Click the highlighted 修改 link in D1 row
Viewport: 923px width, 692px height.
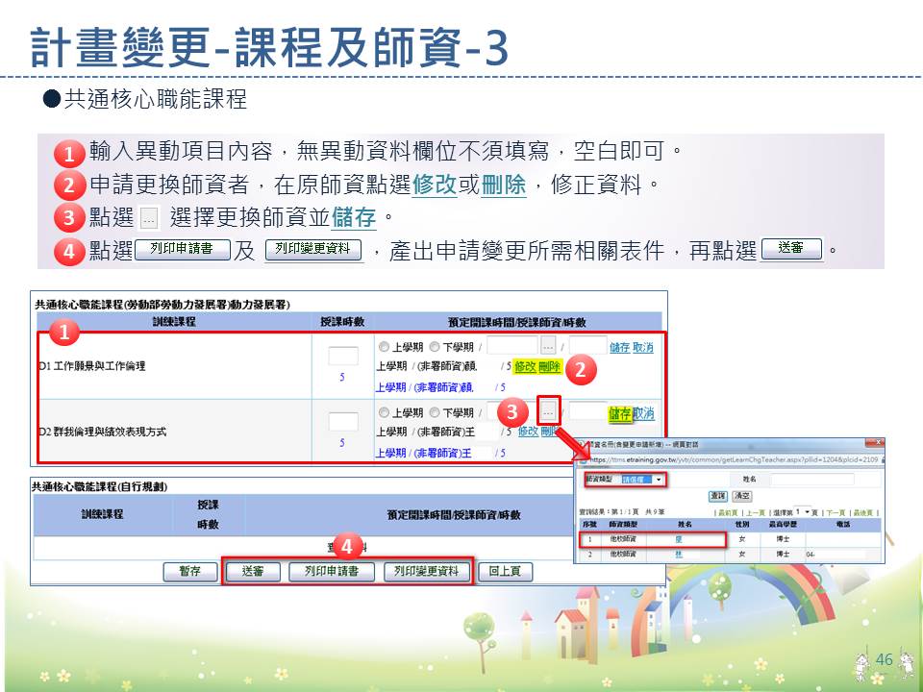[x=525, y=366]
